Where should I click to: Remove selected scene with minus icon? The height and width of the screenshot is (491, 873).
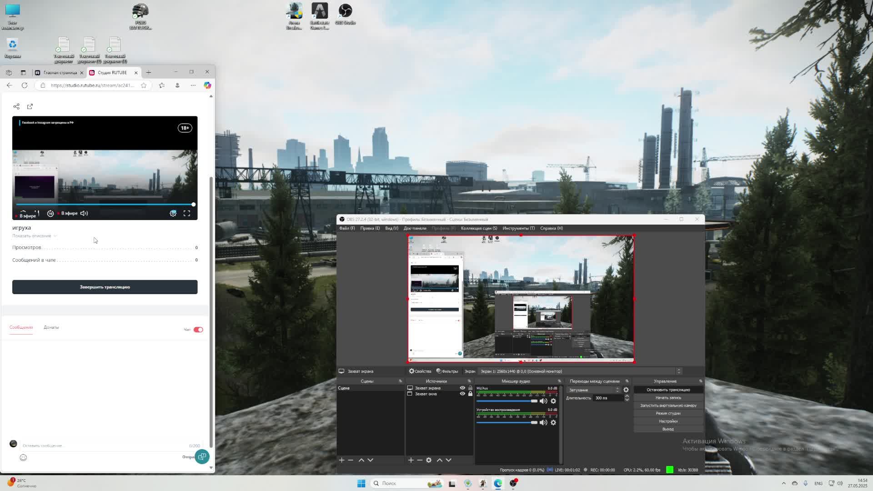(351, 460)
